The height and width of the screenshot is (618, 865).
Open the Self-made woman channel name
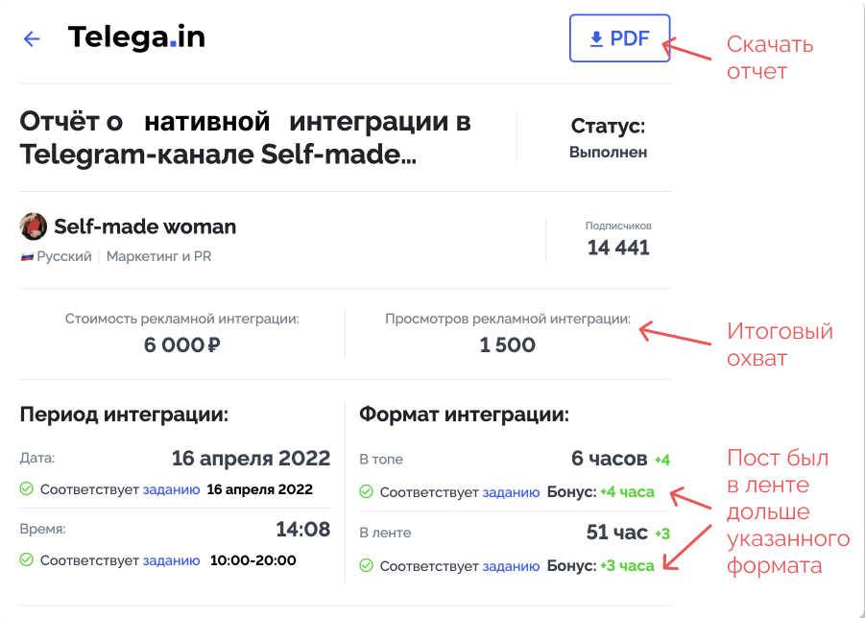tap(145, 226)
